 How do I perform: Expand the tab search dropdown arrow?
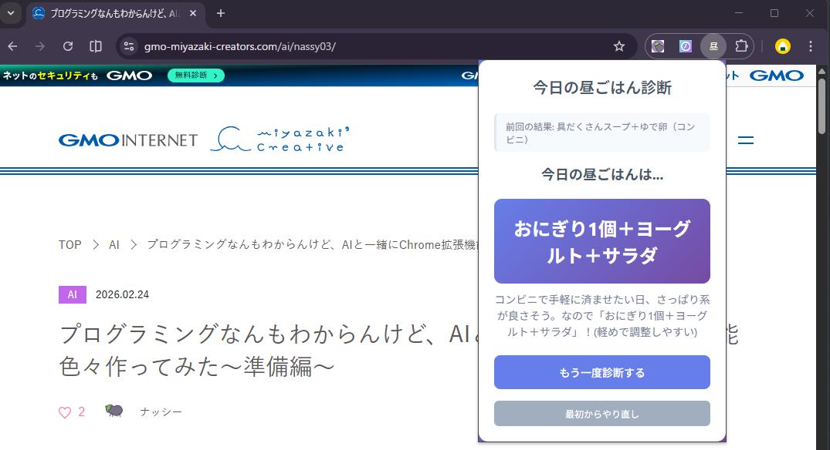11,13
